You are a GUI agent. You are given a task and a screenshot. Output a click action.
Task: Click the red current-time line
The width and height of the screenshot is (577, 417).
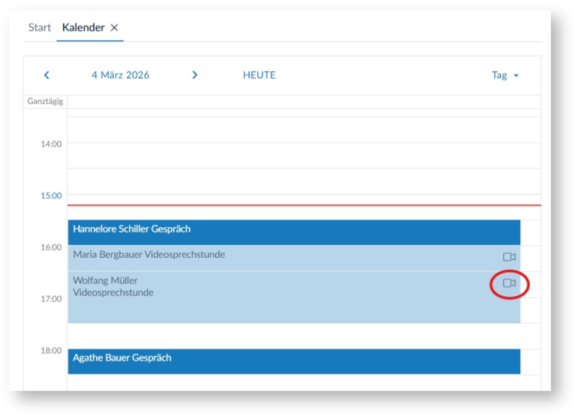coord(303,206)
